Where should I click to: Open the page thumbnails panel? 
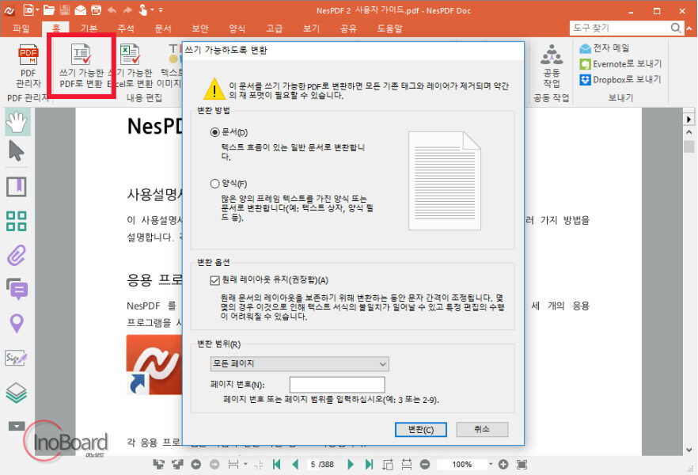17,221
